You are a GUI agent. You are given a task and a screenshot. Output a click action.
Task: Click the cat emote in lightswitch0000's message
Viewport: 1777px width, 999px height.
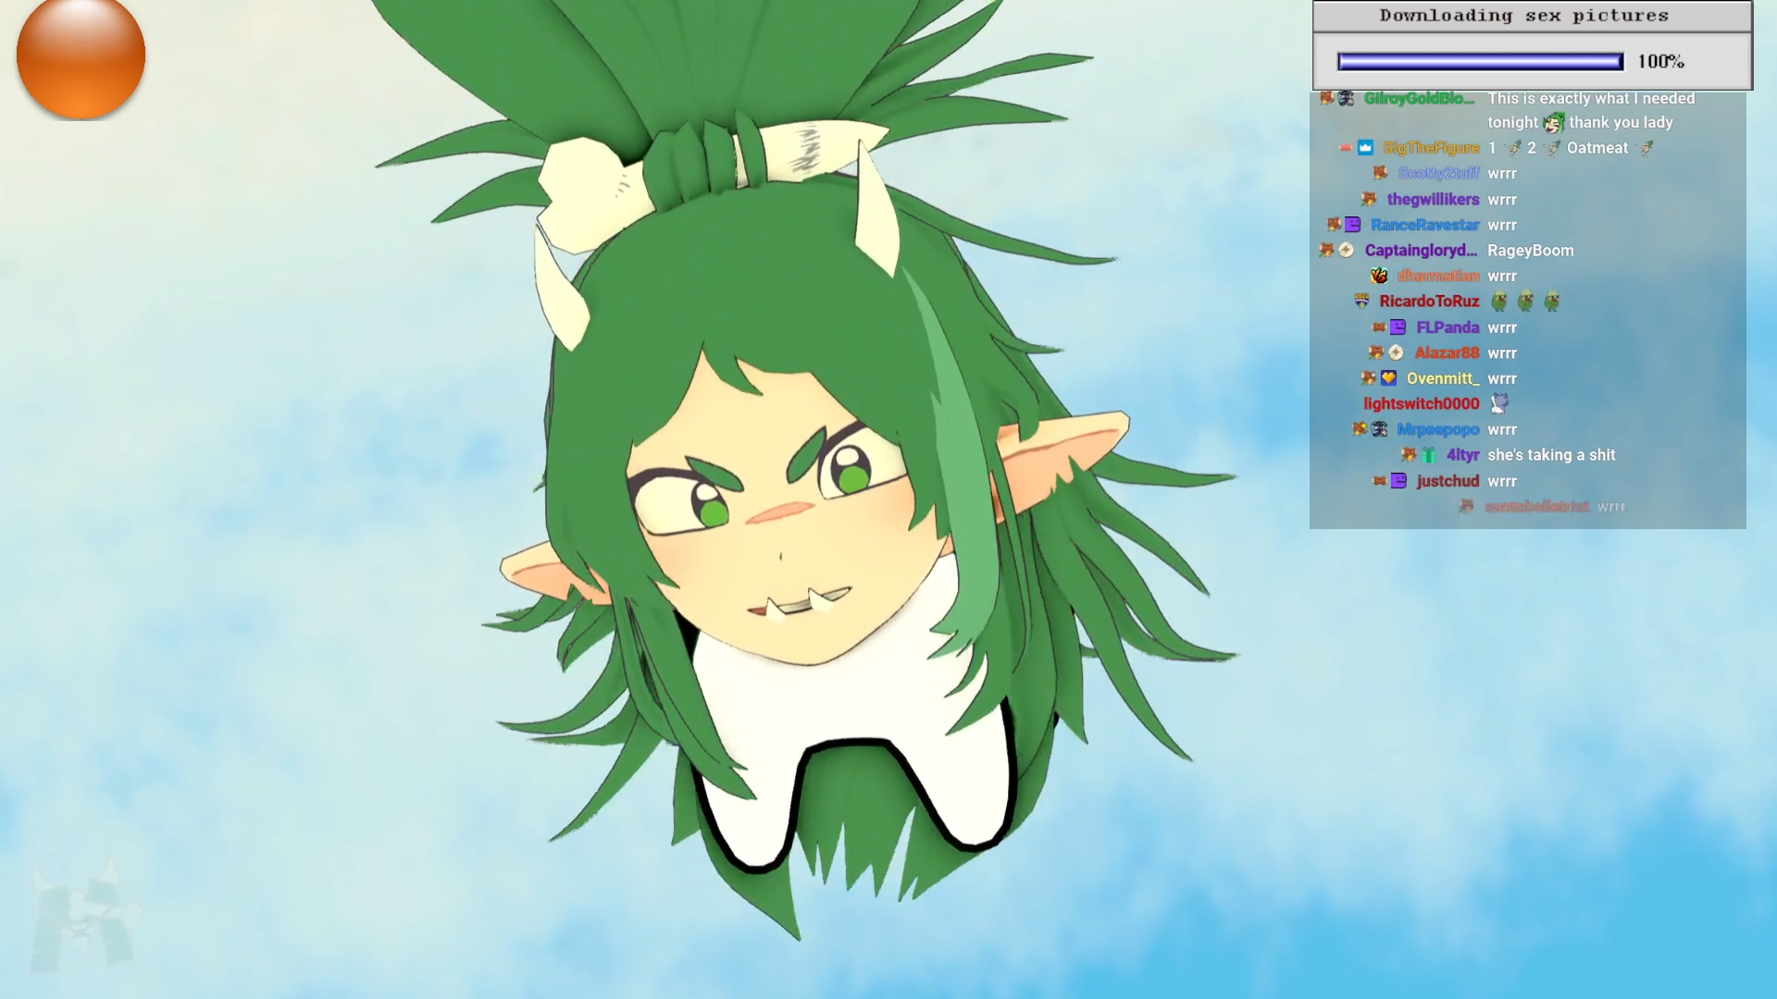coord(1499,403)
